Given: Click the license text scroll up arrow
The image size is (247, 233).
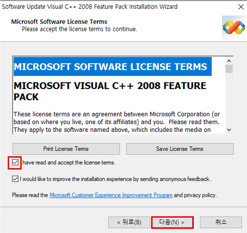Looking at the screenshot, I should pos(229,60).
